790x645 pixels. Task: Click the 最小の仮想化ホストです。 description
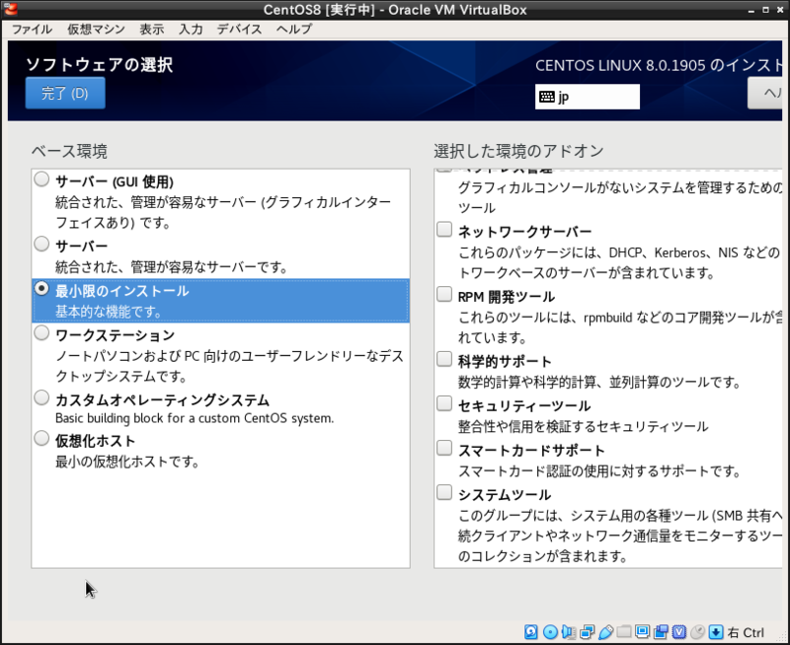(127, 462)
